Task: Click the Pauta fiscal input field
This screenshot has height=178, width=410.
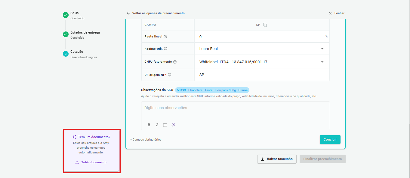Action: click(x=262, y=37)
